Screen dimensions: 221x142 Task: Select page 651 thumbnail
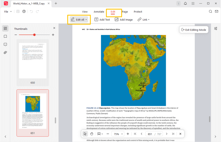coord(33,113)
